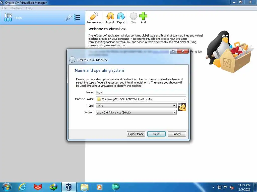Click the help question mark in dialog

[173, 51]
